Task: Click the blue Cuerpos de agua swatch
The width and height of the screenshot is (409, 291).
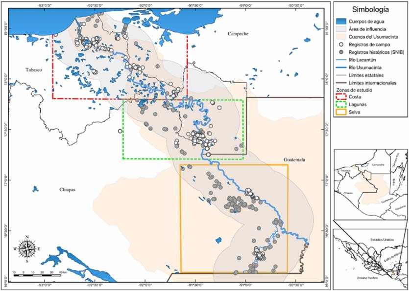Action: tap(340, 21)
